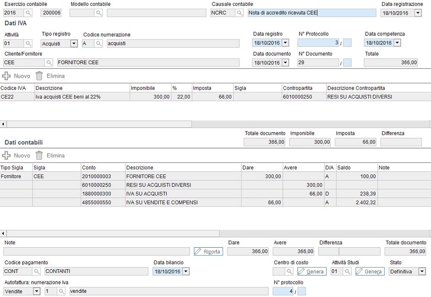
Task: Click the Saldo column header
Action: click(x=357, y=168)
